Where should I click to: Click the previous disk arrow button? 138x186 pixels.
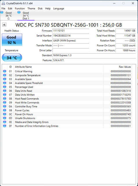4,25
